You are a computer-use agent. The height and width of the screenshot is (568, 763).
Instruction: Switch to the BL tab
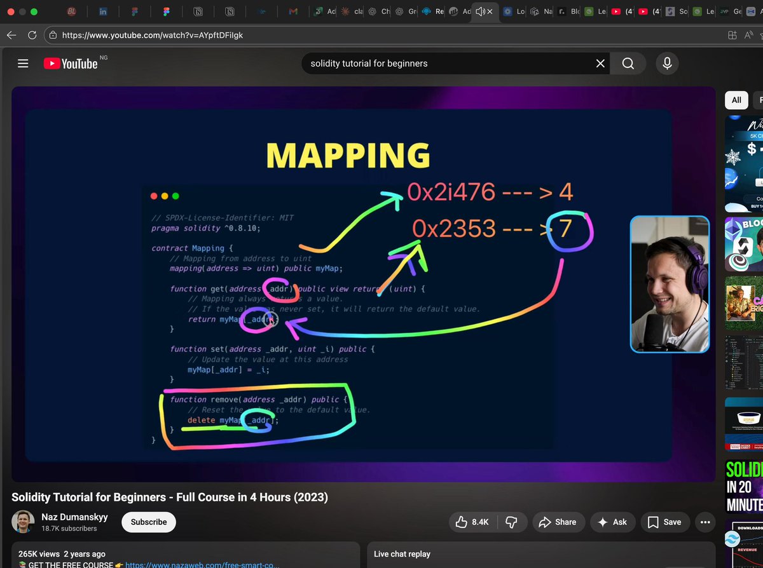(x=71, y=11)
